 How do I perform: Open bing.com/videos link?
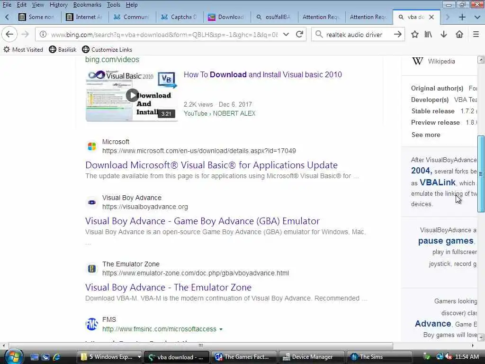click(112, 59)
